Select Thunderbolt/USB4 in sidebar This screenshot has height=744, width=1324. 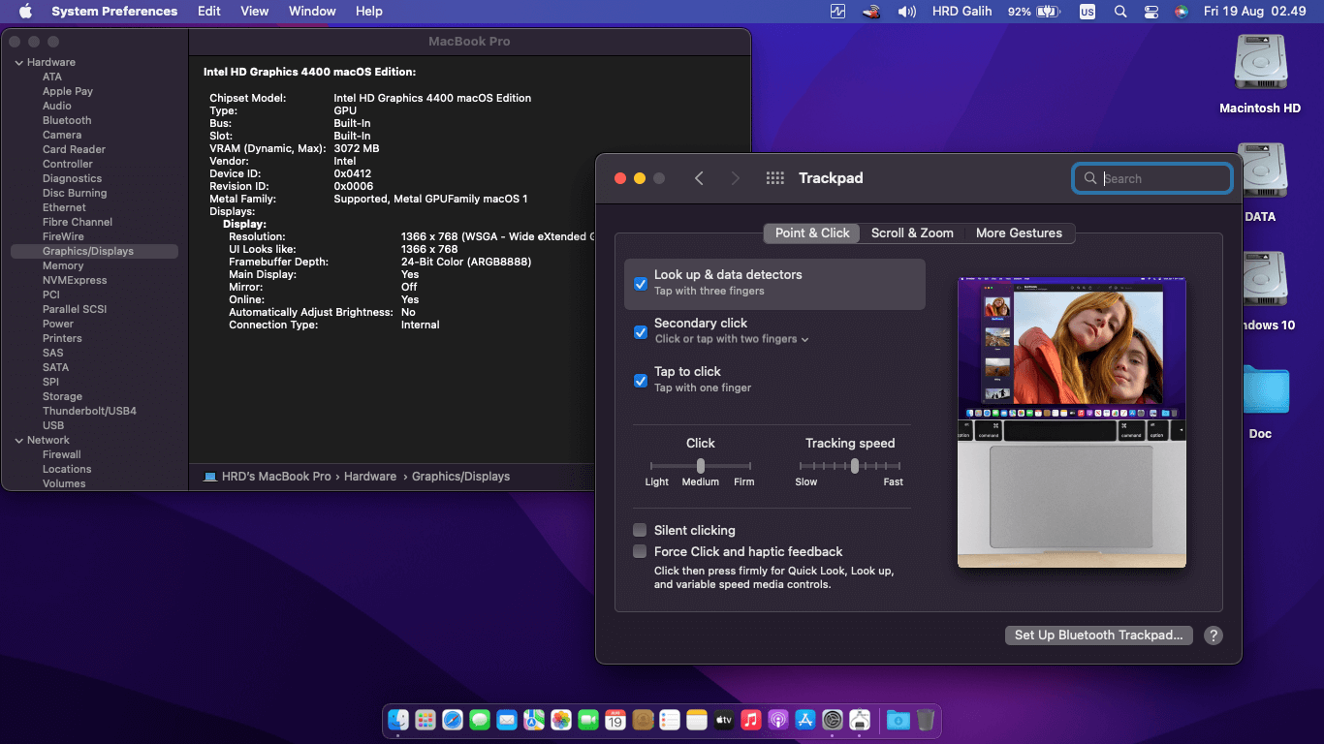coord(89,411)
